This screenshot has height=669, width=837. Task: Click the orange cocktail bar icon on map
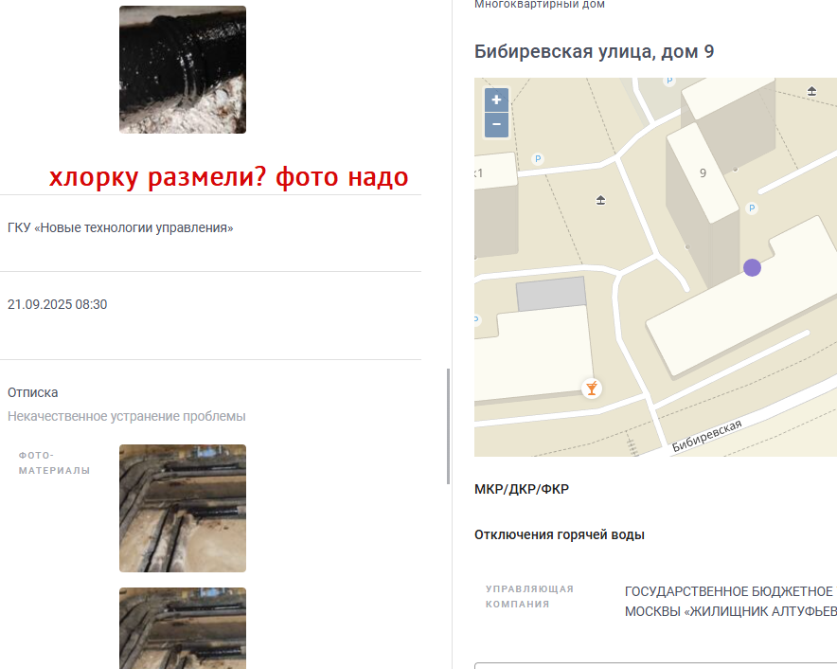[592, 389]
